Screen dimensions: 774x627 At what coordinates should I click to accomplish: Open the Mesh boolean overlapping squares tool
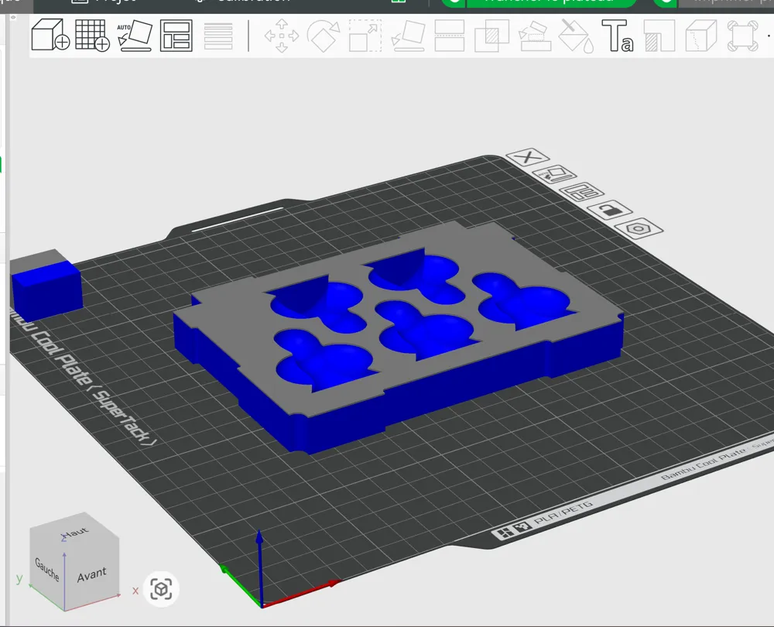491,36
